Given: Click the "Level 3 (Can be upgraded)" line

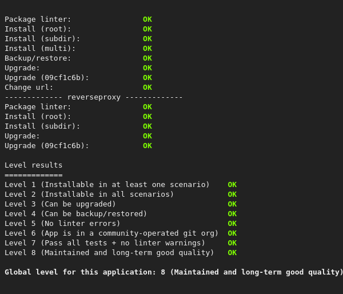Looking at the screenshot, I should [60, 204].
